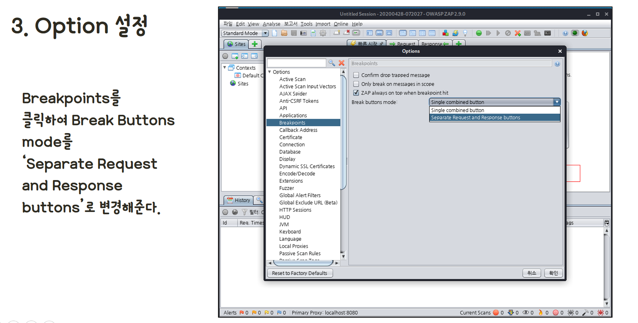This screenshot has height=323, width=638.
Task: Collapse the Contexts tree node
Action: click(x=225, y=67)
